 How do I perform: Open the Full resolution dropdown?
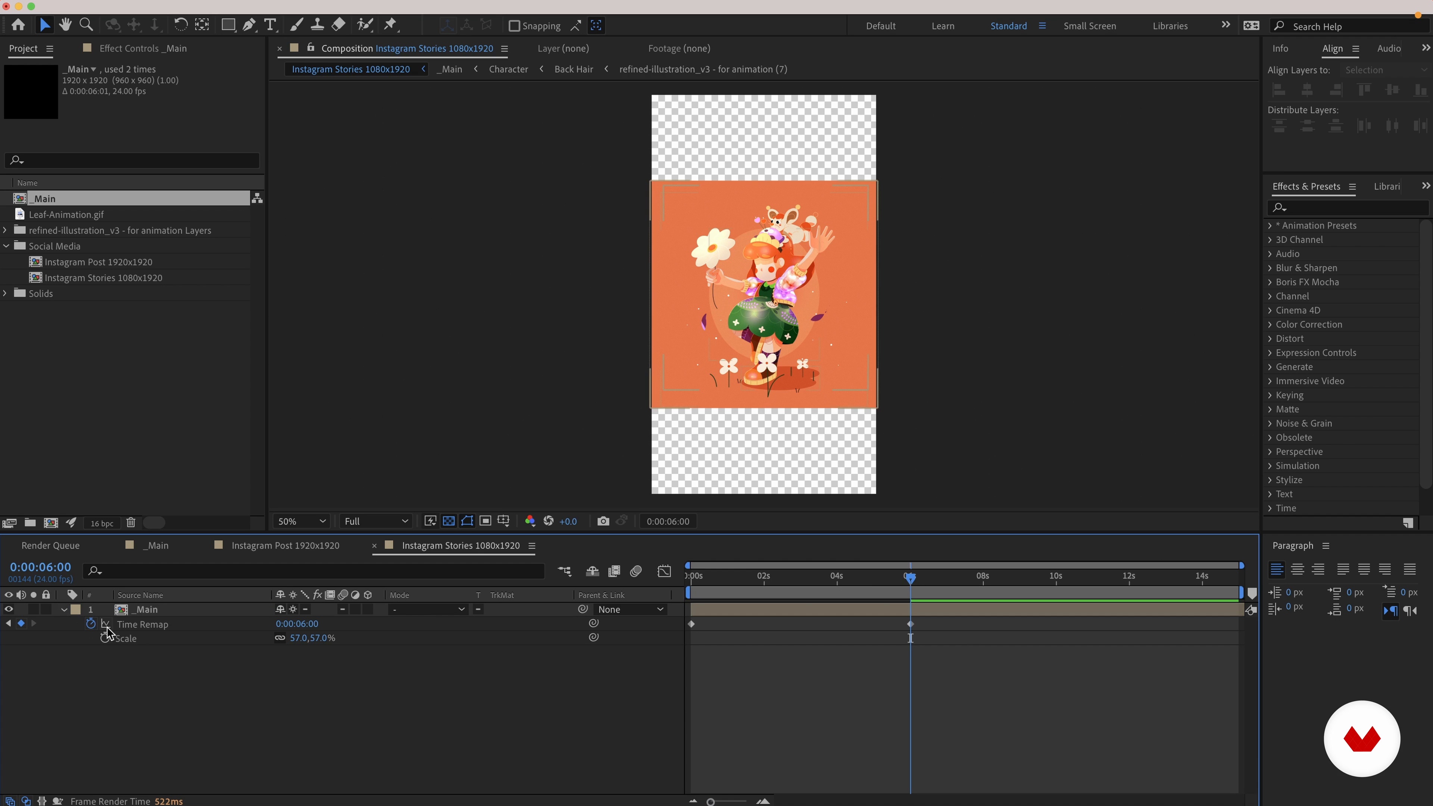(376, 521)
